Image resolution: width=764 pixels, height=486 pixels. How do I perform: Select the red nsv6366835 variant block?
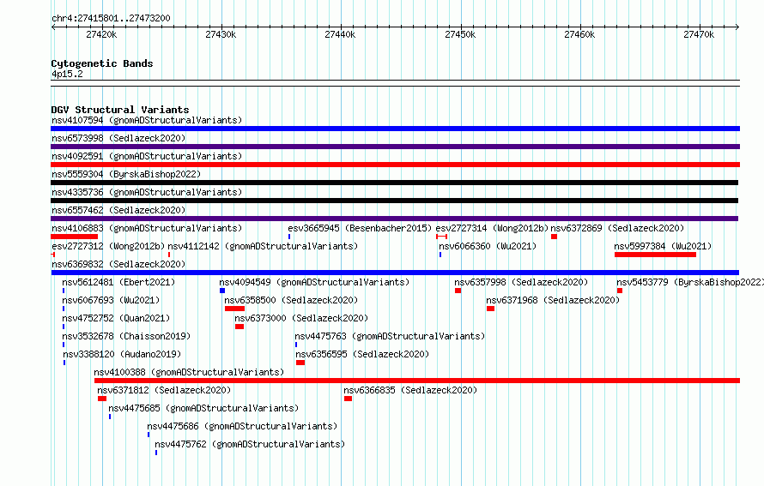pos(348,399)
